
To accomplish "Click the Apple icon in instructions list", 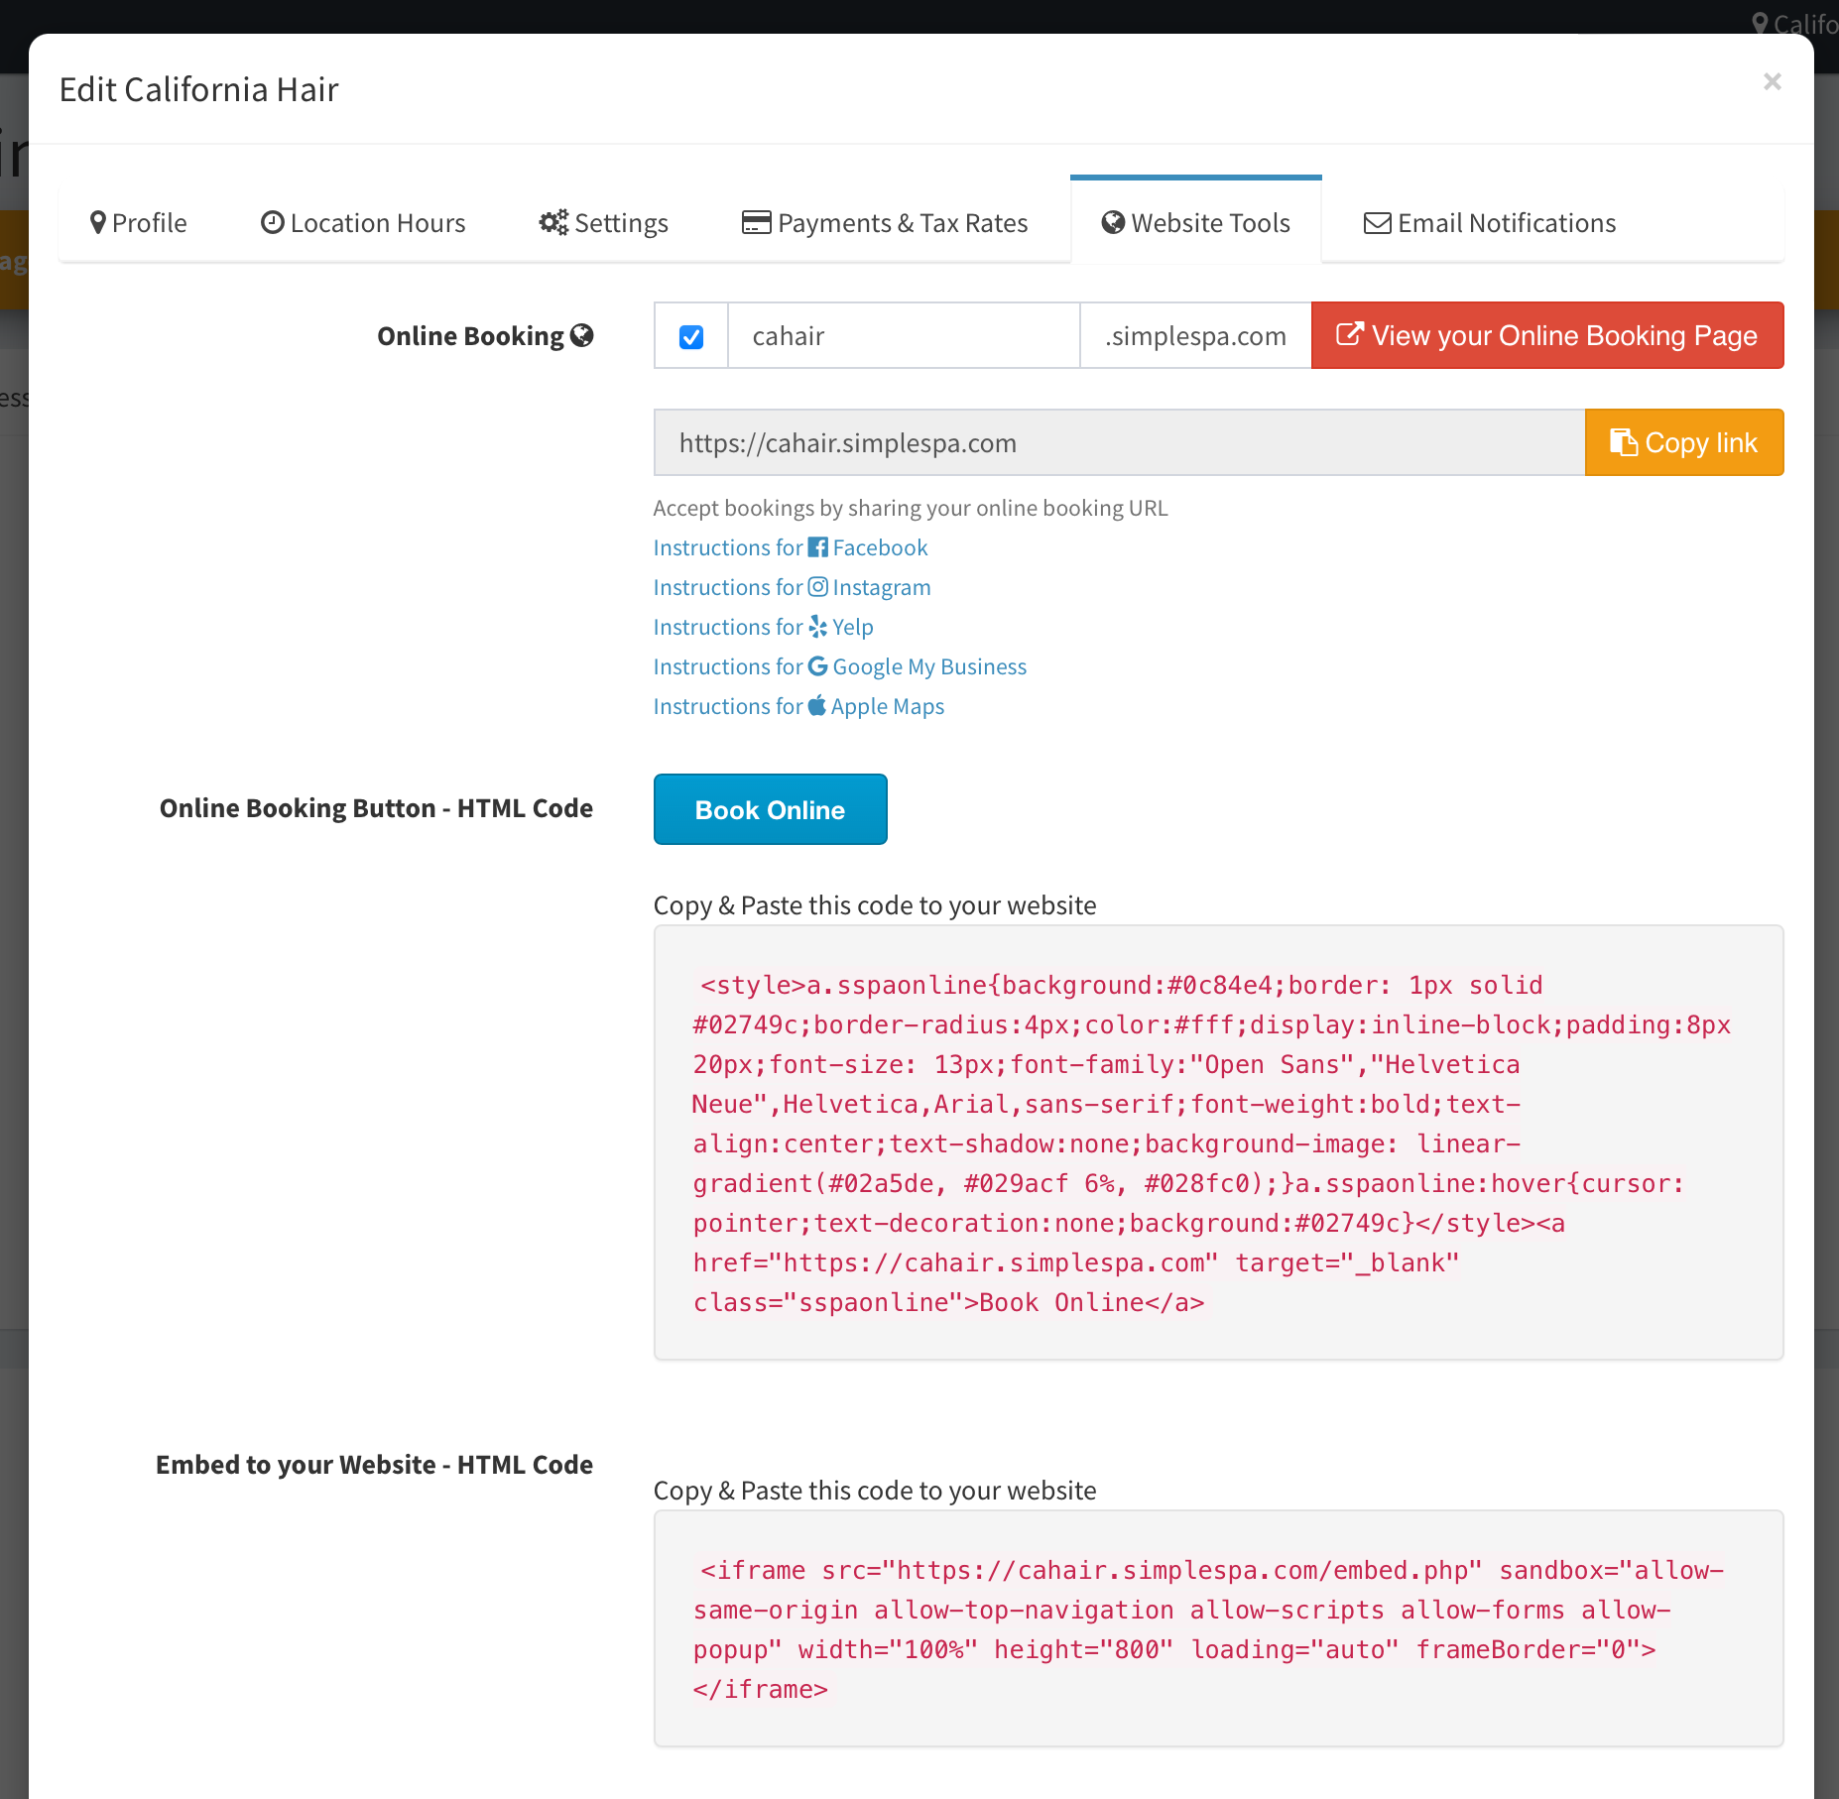I will click(816, 706).
